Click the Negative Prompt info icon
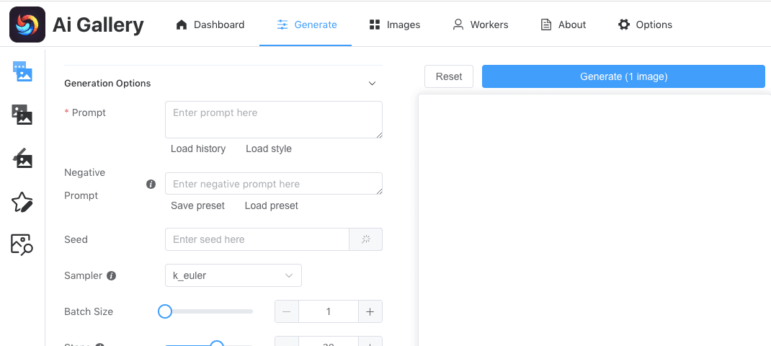Screen dimensions: 771x346 click(x=151, y=184)
